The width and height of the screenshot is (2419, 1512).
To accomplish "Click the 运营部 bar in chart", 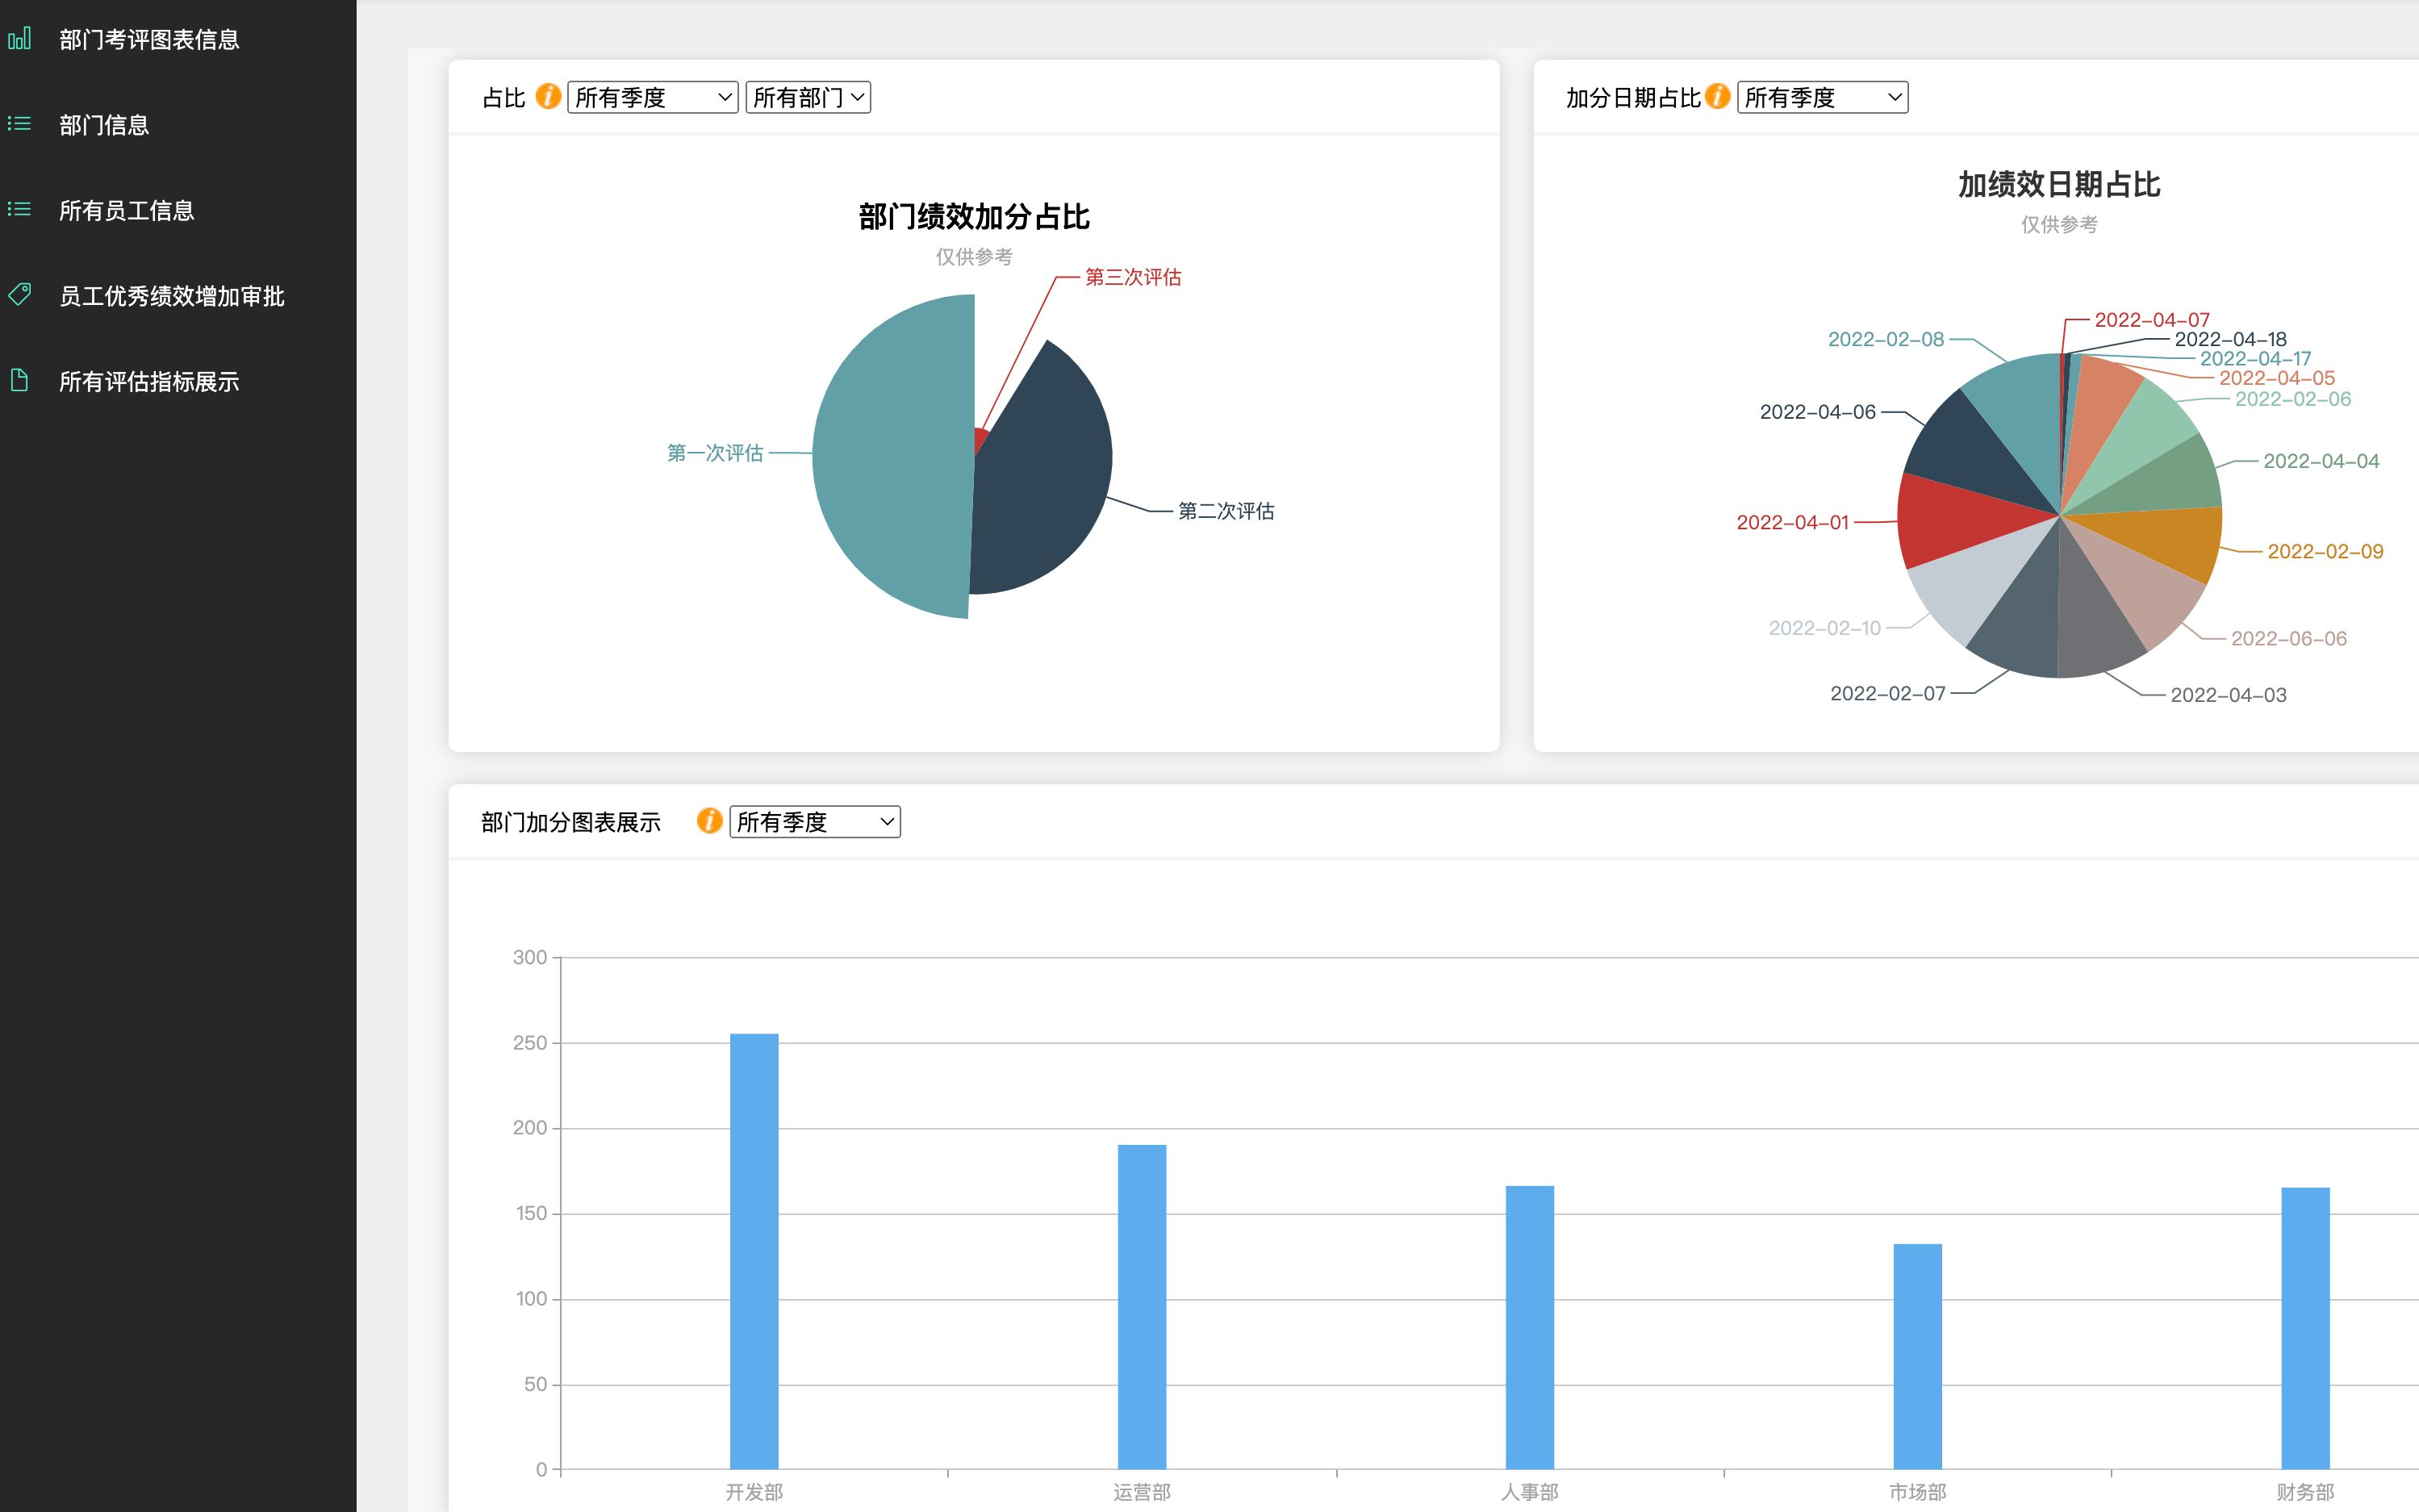I will (1142, 1307).
